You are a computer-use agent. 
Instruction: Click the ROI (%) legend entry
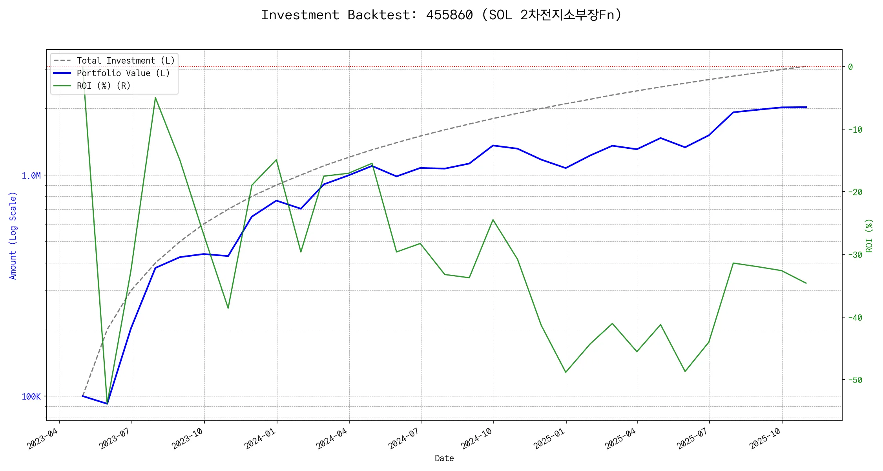pyautogui.click(x=103, y=86)
